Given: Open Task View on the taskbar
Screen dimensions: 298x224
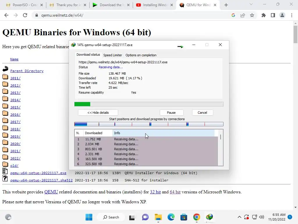Looking at the screenshot, I should (132, 217).
